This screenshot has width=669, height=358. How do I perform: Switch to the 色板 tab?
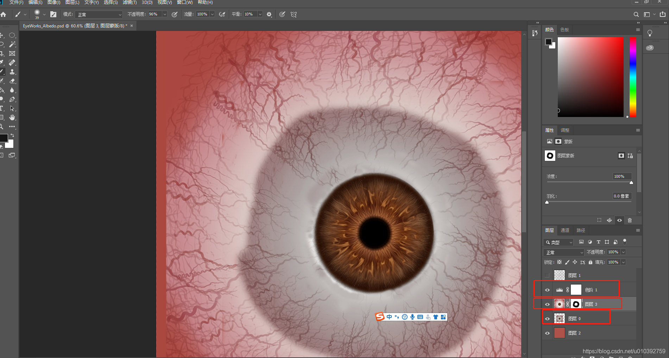click(x=564, y=30)
